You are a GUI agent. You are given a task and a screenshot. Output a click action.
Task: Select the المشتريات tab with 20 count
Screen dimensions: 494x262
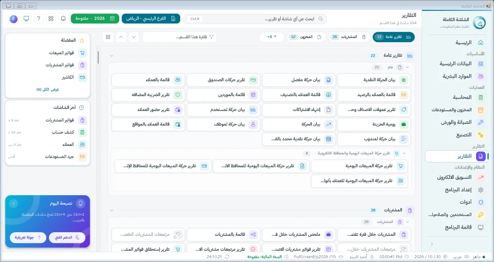(349, 37)
